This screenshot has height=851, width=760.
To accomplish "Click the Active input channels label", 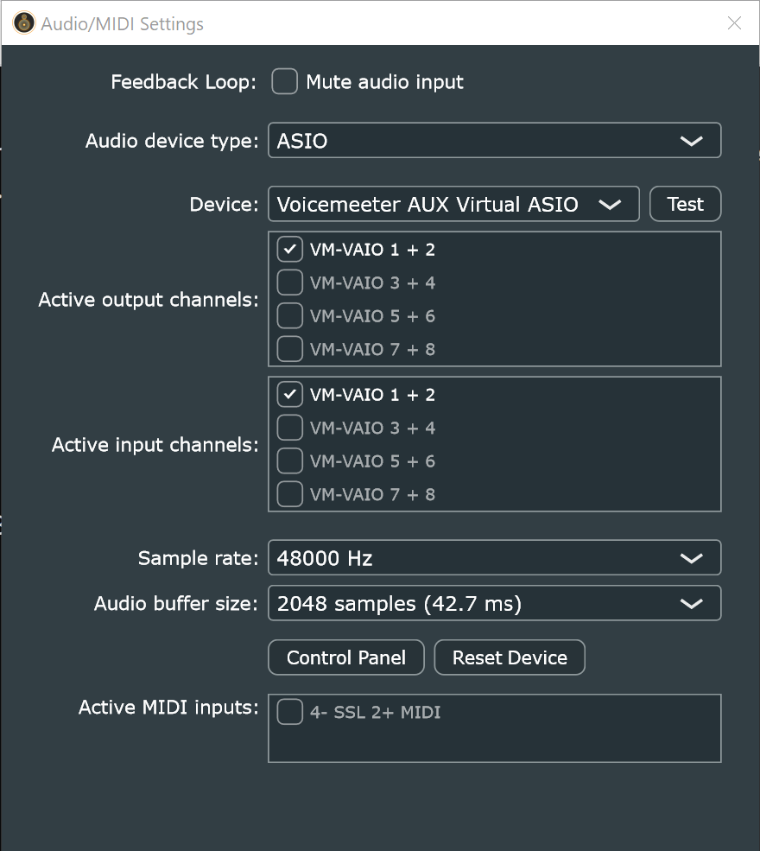I will pos(155,445).
